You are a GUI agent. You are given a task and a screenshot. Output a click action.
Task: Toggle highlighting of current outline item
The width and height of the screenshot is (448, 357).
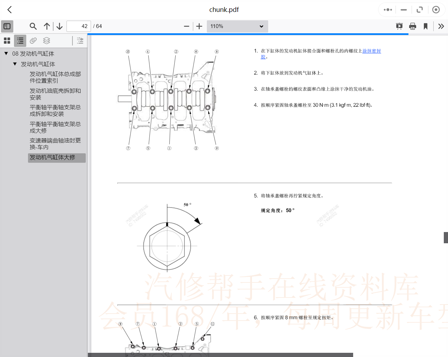tap(80, 40)
